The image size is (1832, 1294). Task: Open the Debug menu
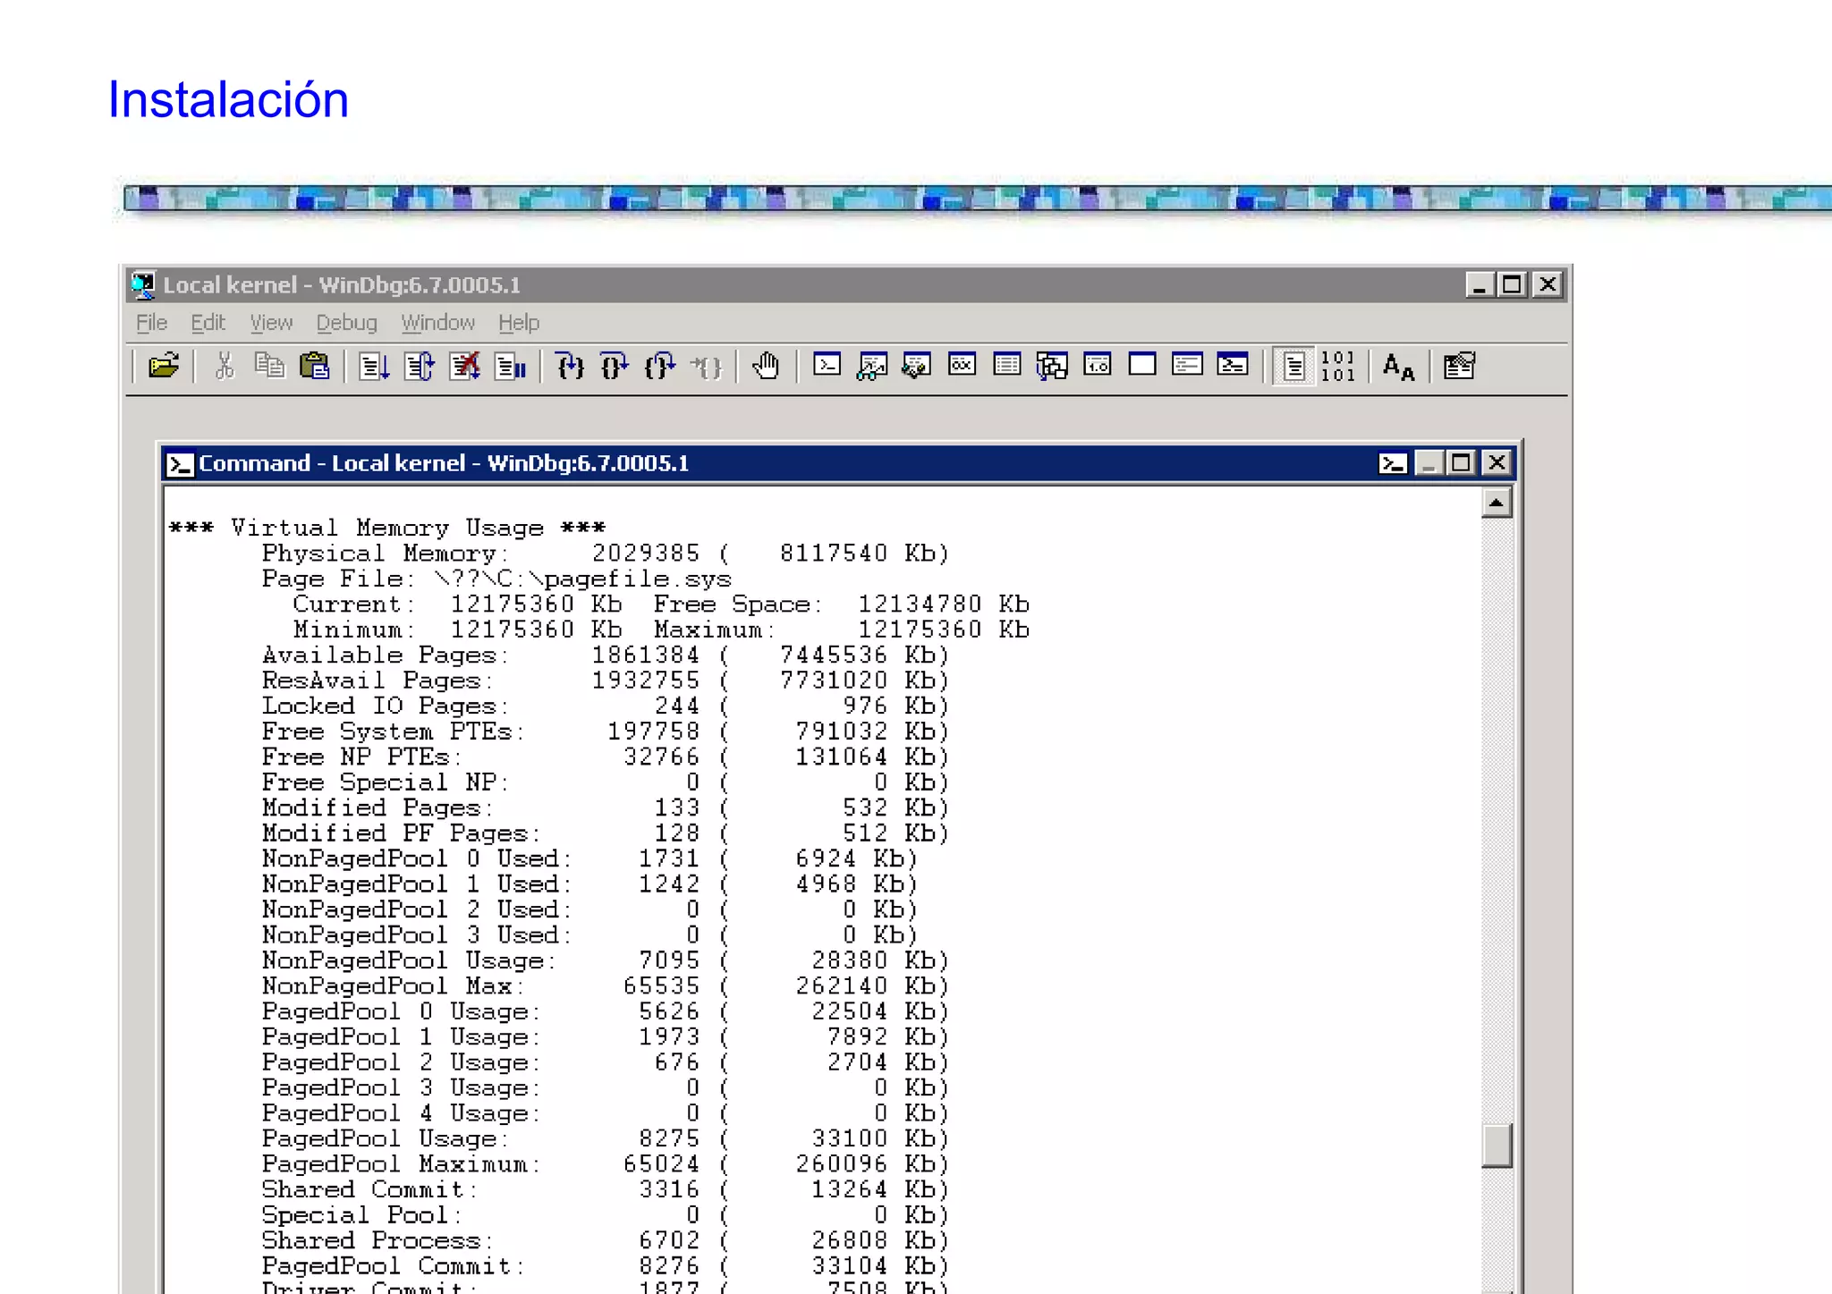point(346,323)
